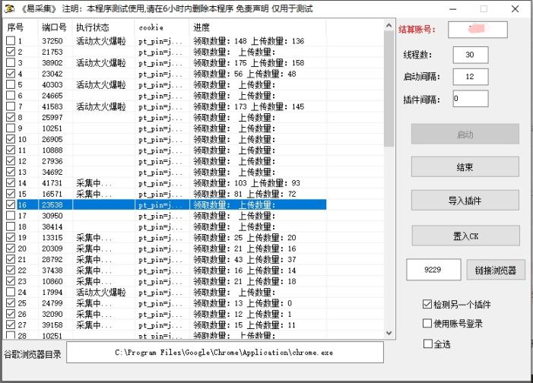Image resolution: width=533 pixels, height=383 pixels.
Task: Click the list scroll up arrow
Action: point(389,25)
